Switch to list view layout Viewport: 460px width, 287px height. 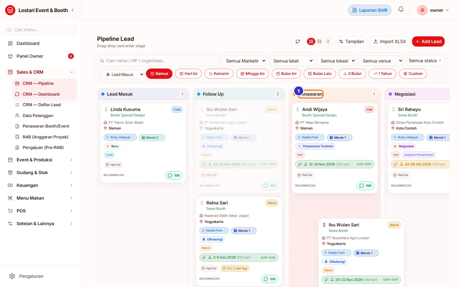[x=328, y=41]
